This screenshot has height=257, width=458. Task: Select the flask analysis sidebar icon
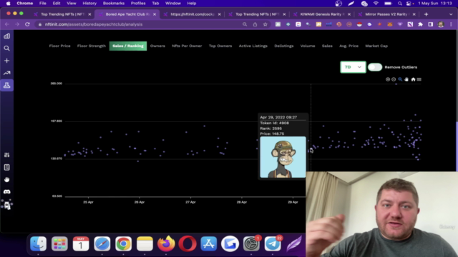point(6,85)
